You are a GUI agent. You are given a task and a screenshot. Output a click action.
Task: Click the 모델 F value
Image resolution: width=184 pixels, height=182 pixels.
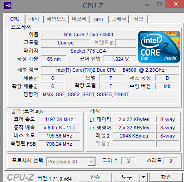[x=111, y=78]
